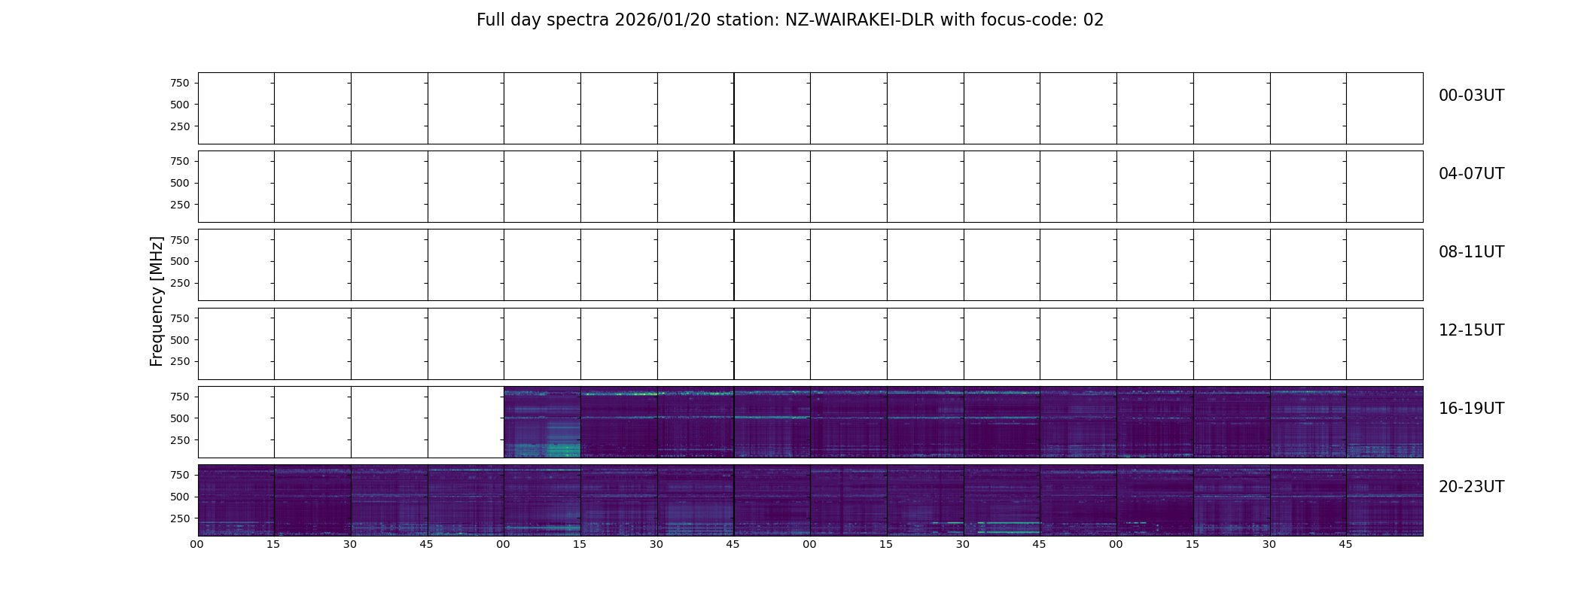Click the green horizontal streak in the 20-23UT spectrum
Image resolution: width=1581 pixels, height=602 pixels.
pyautogui.click(x=1007, y=522)
